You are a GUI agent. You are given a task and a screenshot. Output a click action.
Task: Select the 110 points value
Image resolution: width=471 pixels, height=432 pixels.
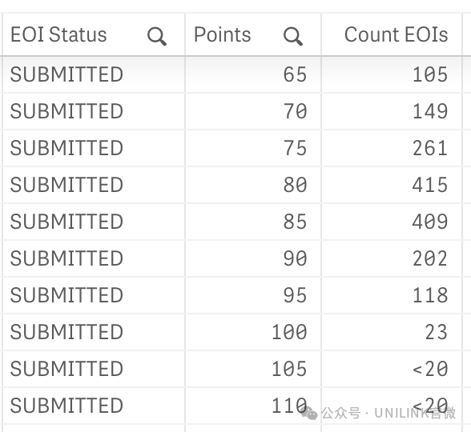click(x=289, y=406)
